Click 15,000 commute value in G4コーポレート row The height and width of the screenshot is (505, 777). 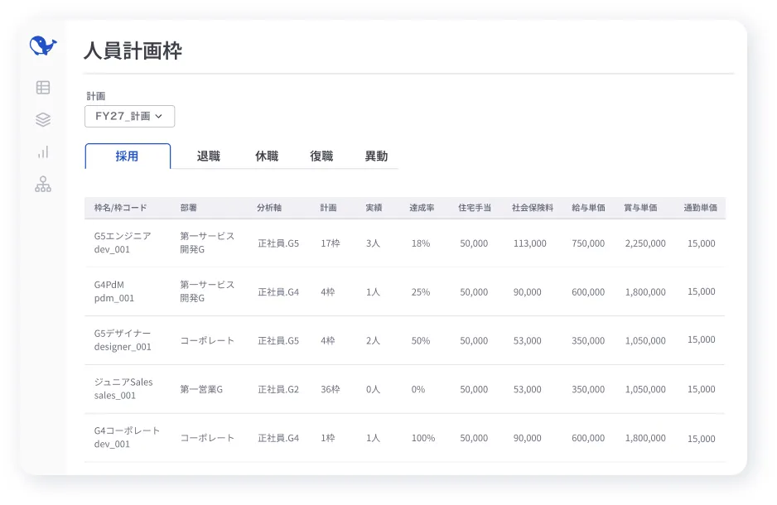click(701, 439)
